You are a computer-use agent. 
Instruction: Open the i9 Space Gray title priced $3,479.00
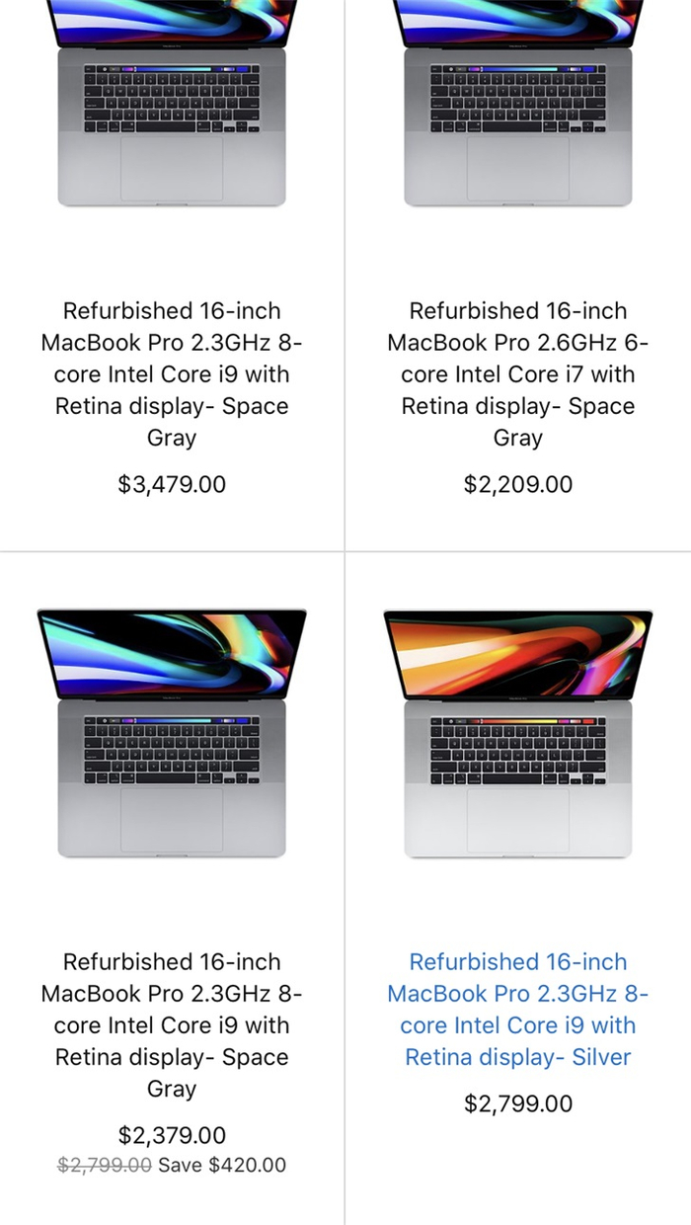click(x=172, y=373)
